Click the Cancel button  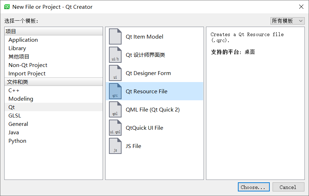coord(288,187)
